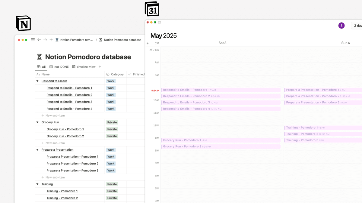Open Prepare a Presentation - Pomodoro 3 row

pos(72,171)
